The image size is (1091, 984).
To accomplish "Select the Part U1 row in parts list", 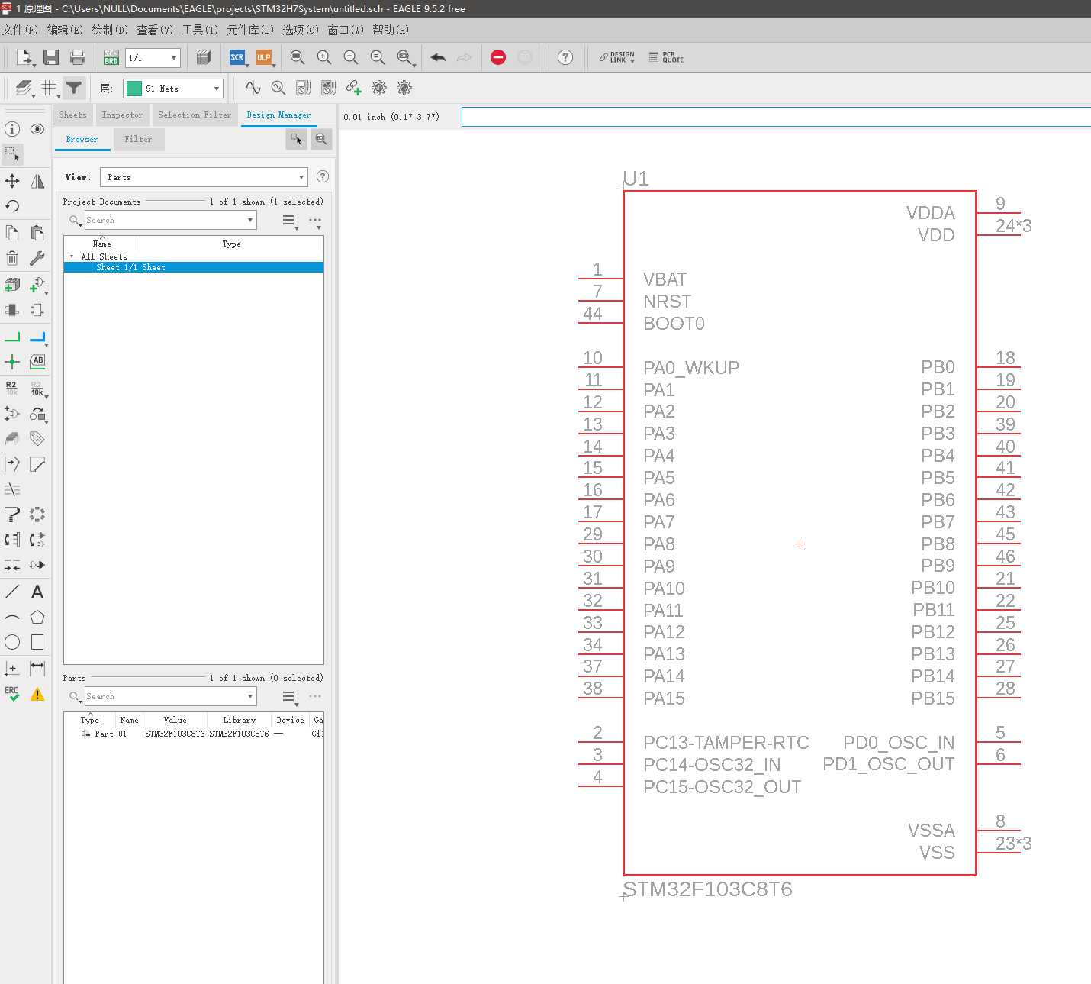I will (194, 734).
